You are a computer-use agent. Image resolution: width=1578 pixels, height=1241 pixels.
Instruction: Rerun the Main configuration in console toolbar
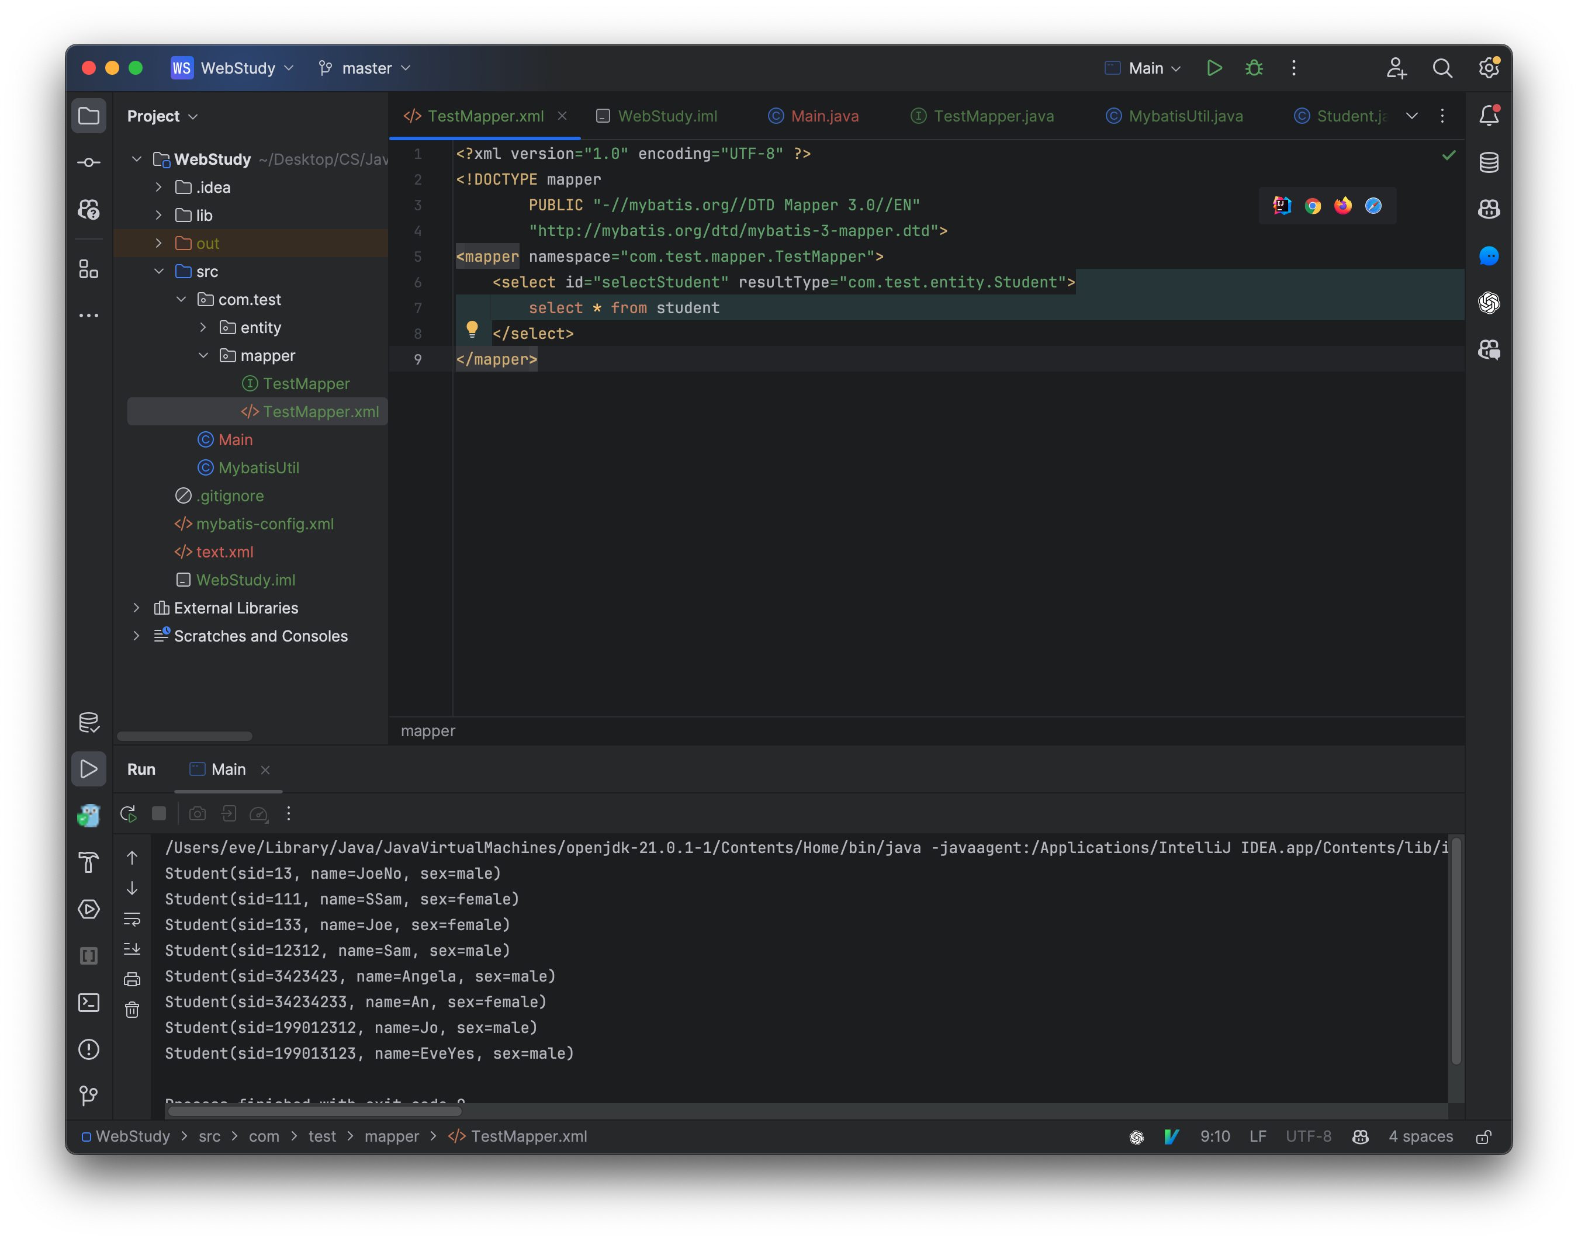tap(128, 814)
